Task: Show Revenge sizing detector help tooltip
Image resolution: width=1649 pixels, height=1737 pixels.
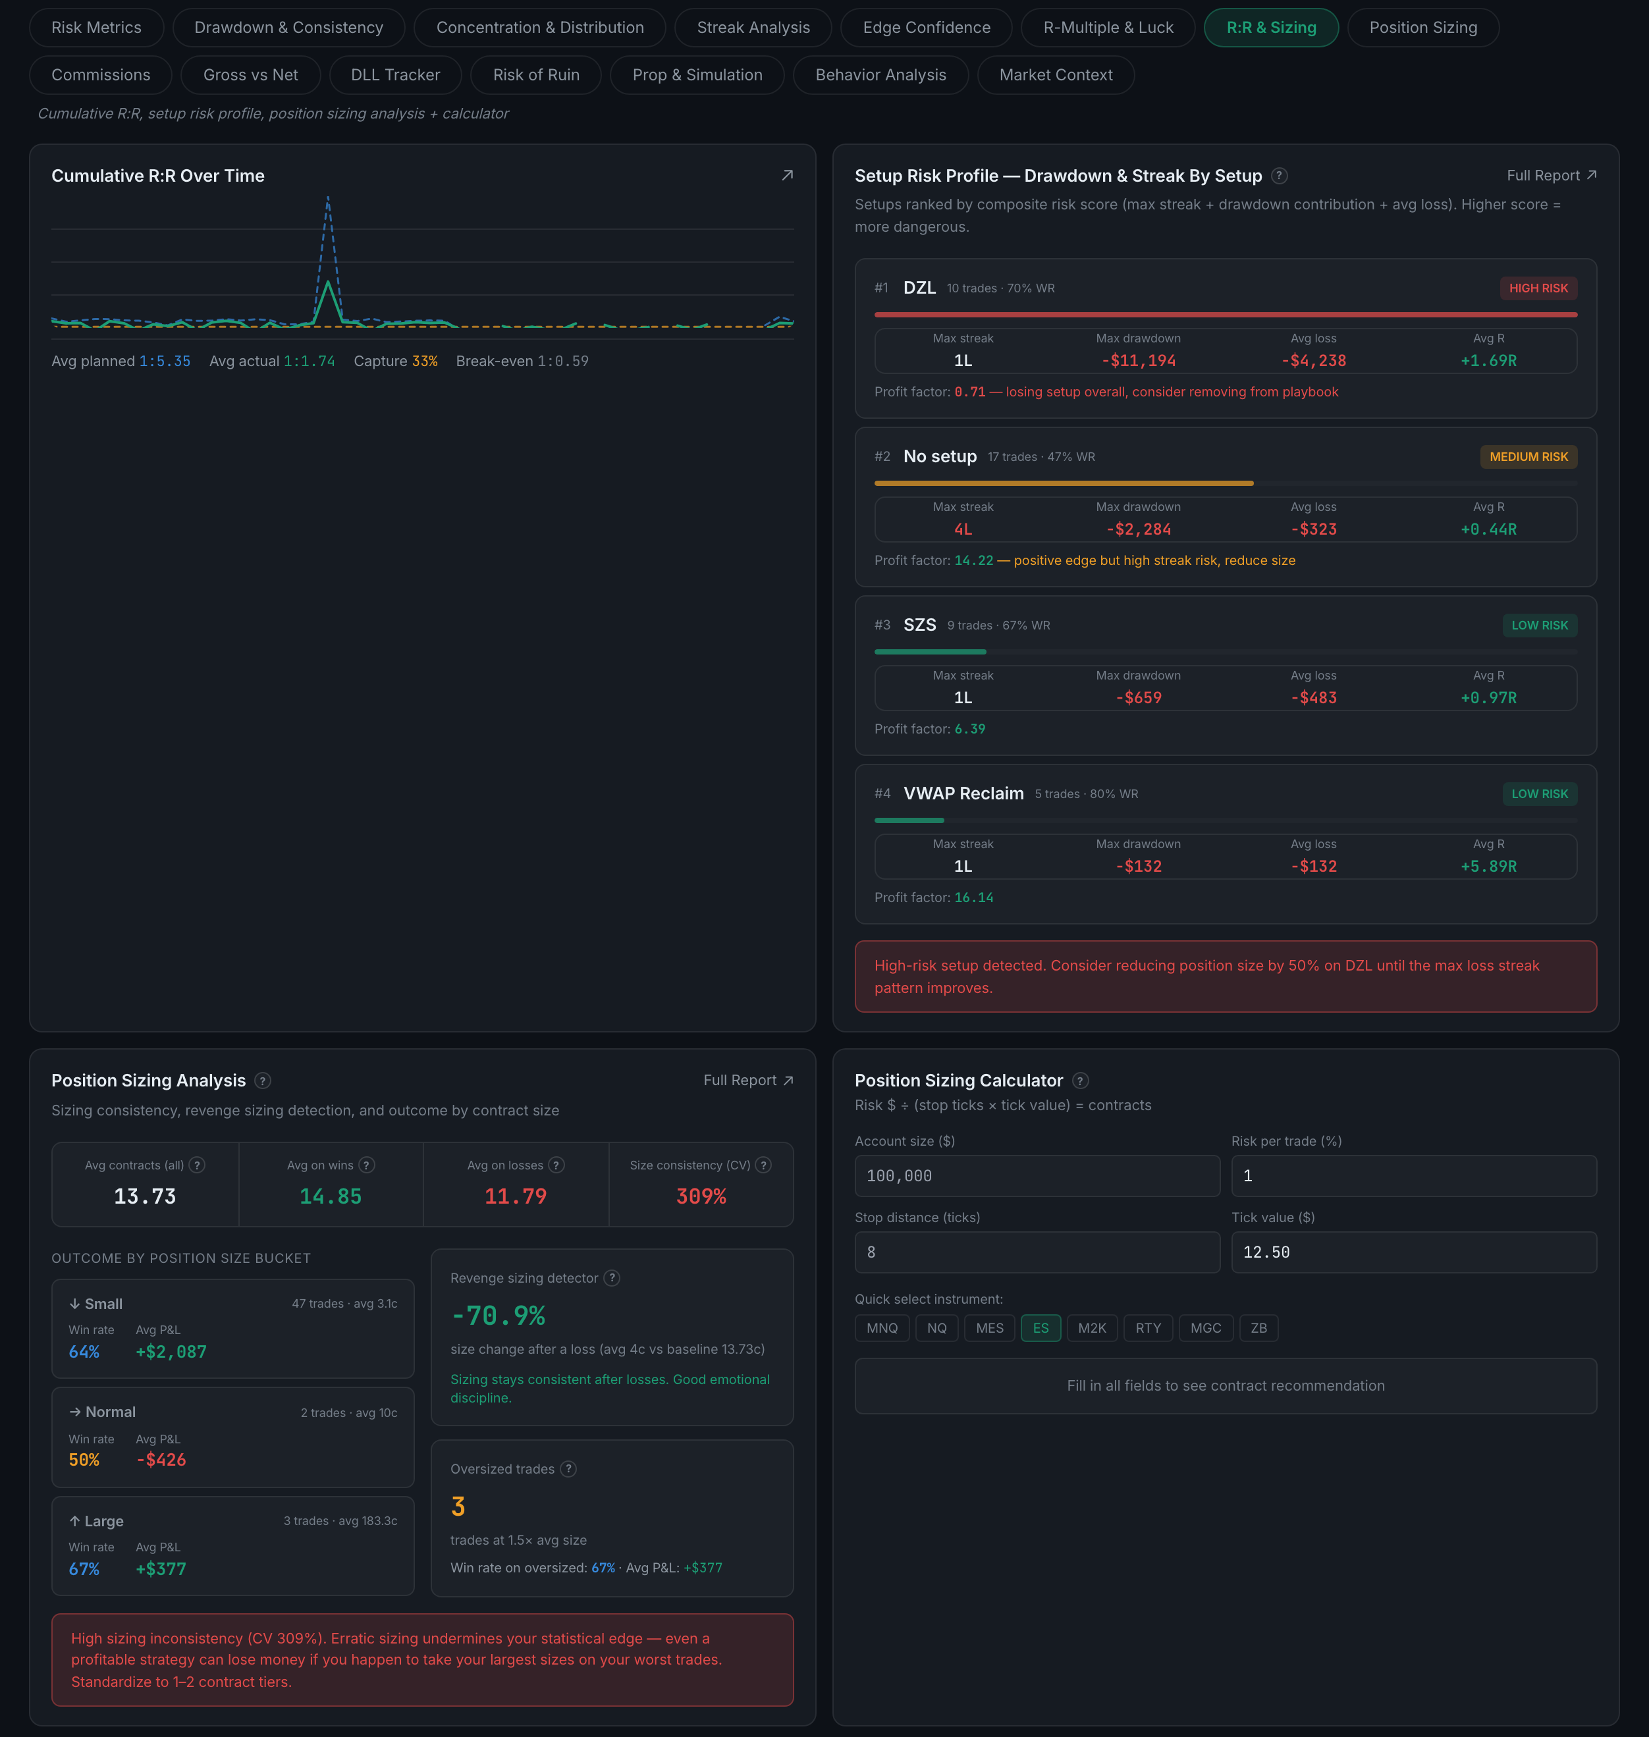Action: pos(612,1278)
